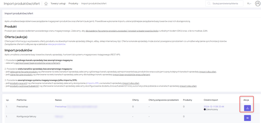The image size is (261, 123).
Task: Click the Ostatni import column header
Action: (211, 100)
